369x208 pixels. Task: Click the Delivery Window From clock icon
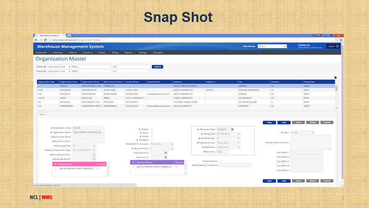click(x=94, y=155)
